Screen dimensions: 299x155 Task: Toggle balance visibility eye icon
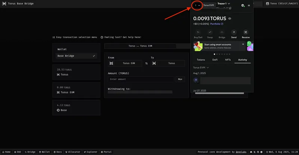(229, 18)
